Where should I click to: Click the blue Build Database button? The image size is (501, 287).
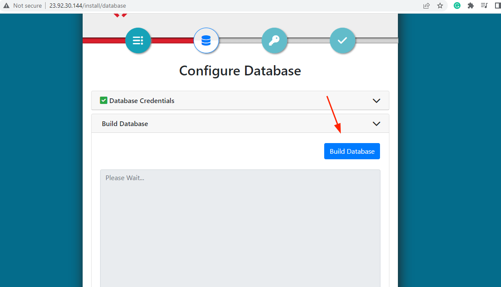tap(352, 151)
